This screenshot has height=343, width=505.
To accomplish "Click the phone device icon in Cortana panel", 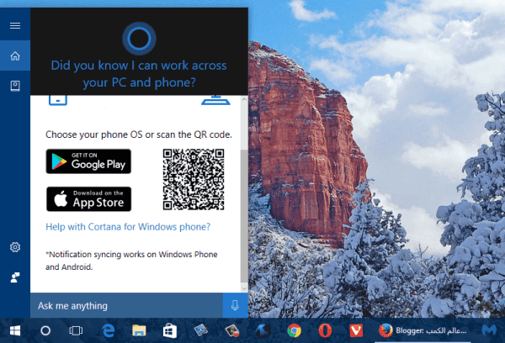I will (58, 100).
